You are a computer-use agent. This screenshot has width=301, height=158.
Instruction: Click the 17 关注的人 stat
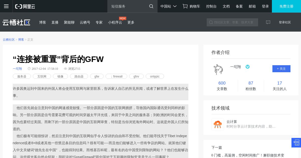[280, 86]
